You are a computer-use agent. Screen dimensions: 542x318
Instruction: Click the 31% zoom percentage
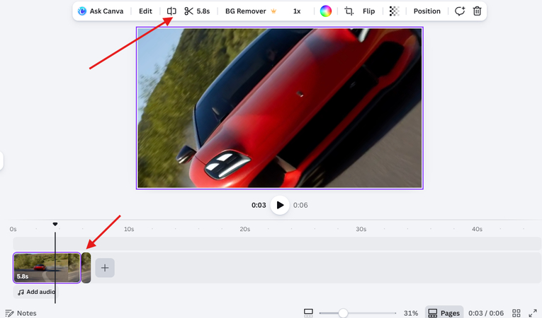(x=411, y=313)
